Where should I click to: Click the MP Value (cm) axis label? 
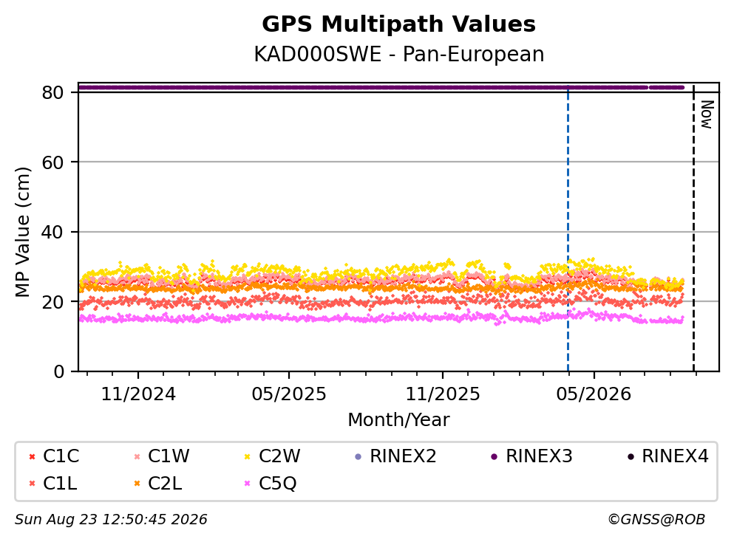[x=22, y=232]
